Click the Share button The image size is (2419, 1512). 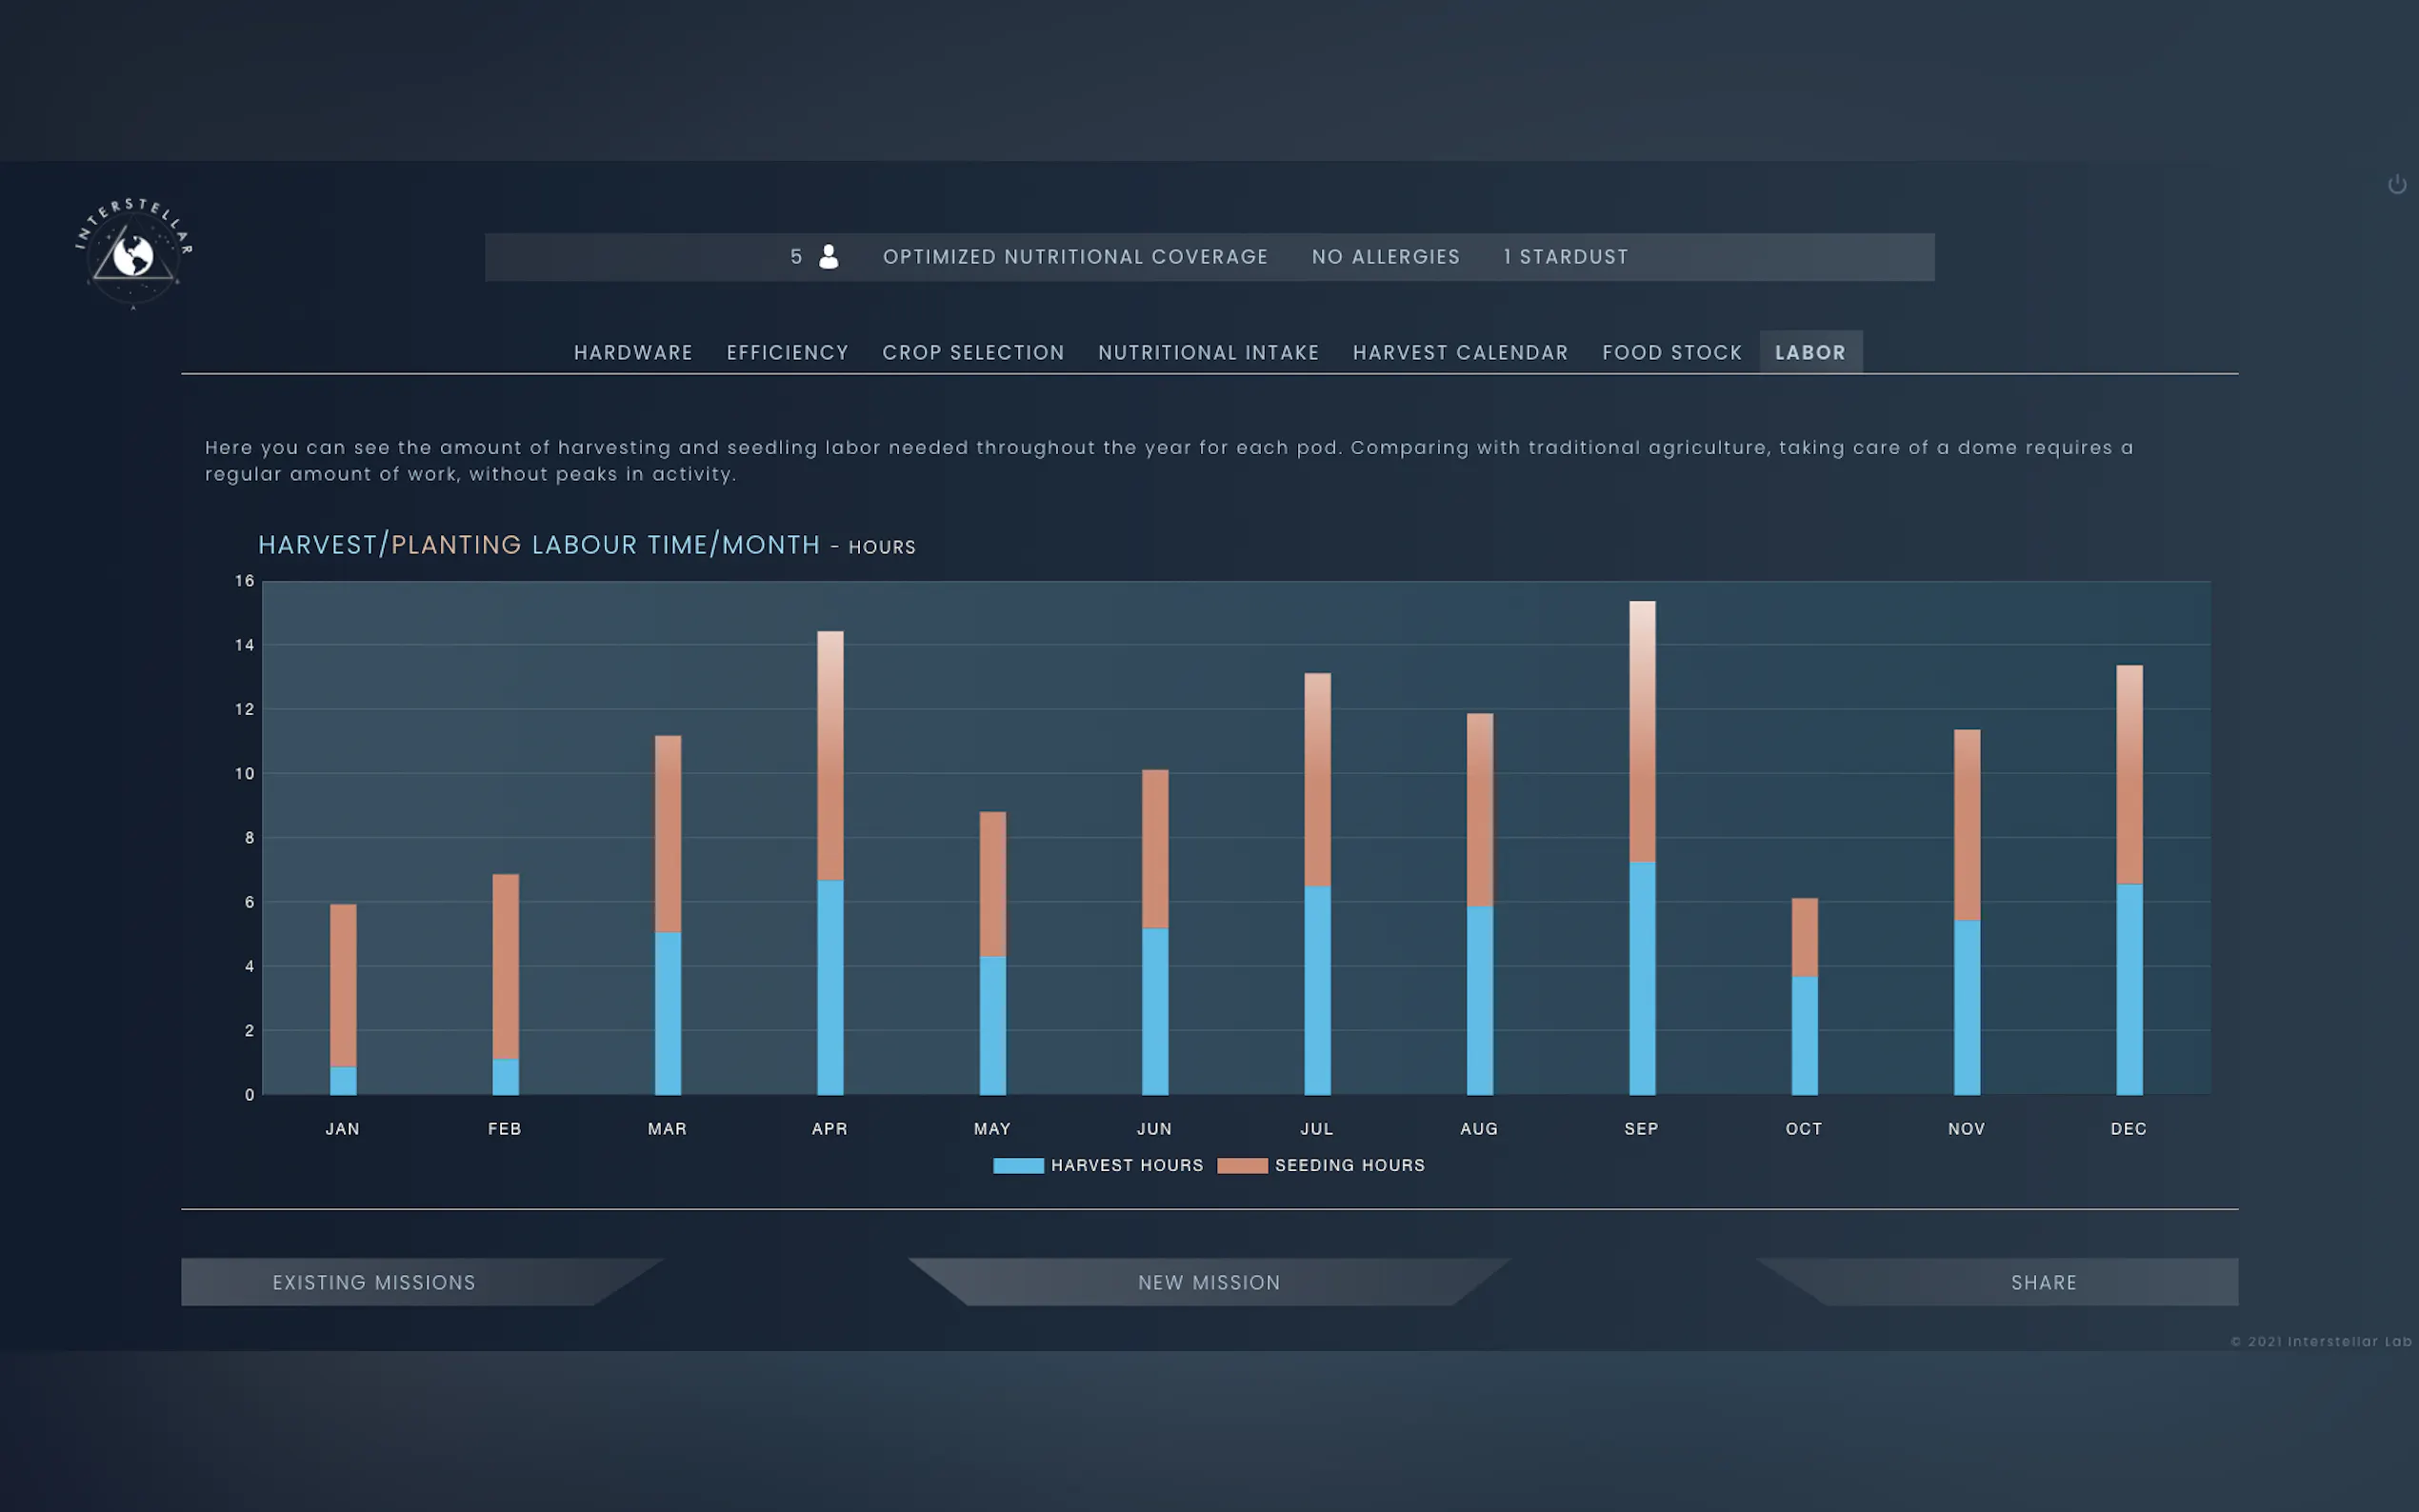pyautogui.click(x=2043, y=1282)
